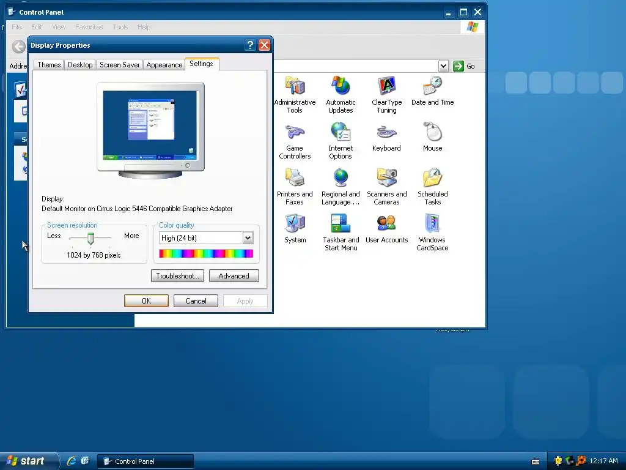The image size is (626, 470).
Task: Click the taskbar clock showing 12:17 AM
Action: [x=603, y=461]
